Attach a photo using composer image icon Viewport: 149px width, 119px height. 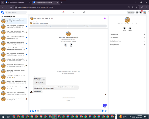[x=33, y=111]
